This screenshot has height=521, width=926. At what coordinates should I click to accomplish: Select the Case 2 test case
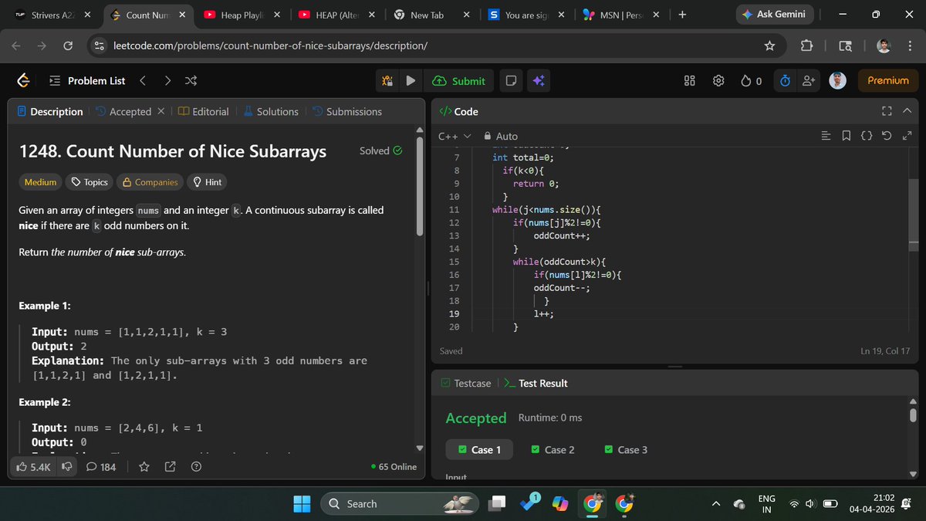[x=553, y=450]
